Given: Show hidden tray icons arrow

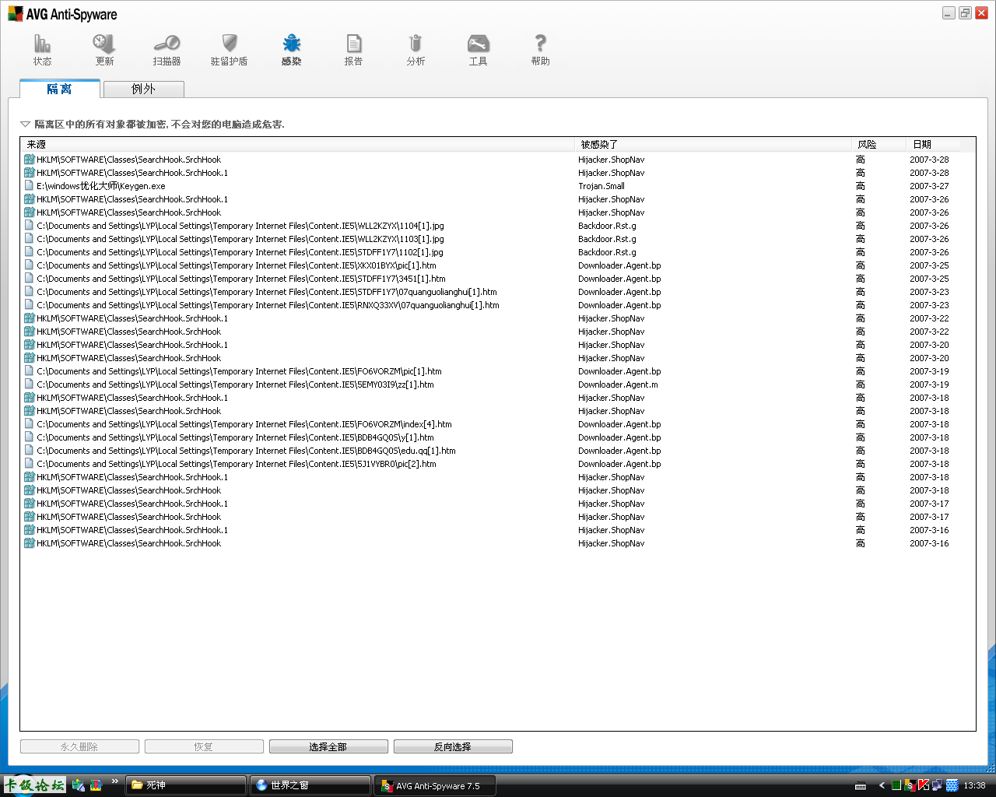Looking at the screenshot, I should pyautogui.click(x=882, y=785).
